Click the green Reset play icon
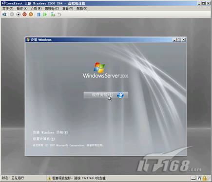 pyautogui.click(x=45, y=15)
